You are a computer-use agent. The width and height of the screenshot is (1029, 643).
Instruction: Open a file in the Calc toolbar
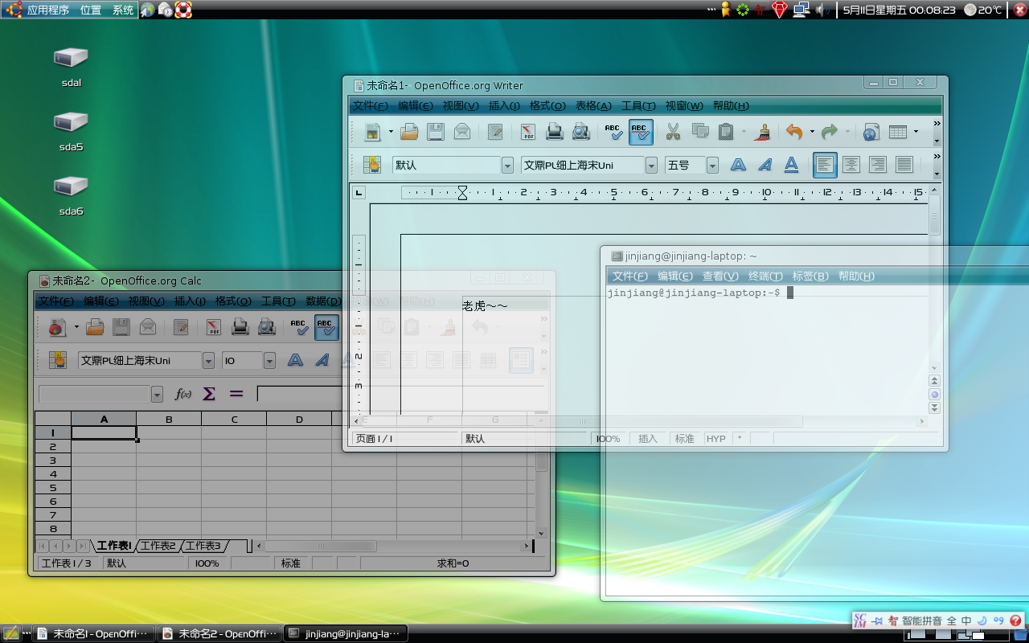click(96, 327)
